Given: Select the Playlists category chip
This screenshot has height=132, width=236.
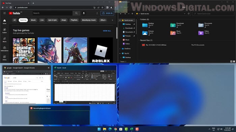Looking at the screenshot, I should 74,20.
